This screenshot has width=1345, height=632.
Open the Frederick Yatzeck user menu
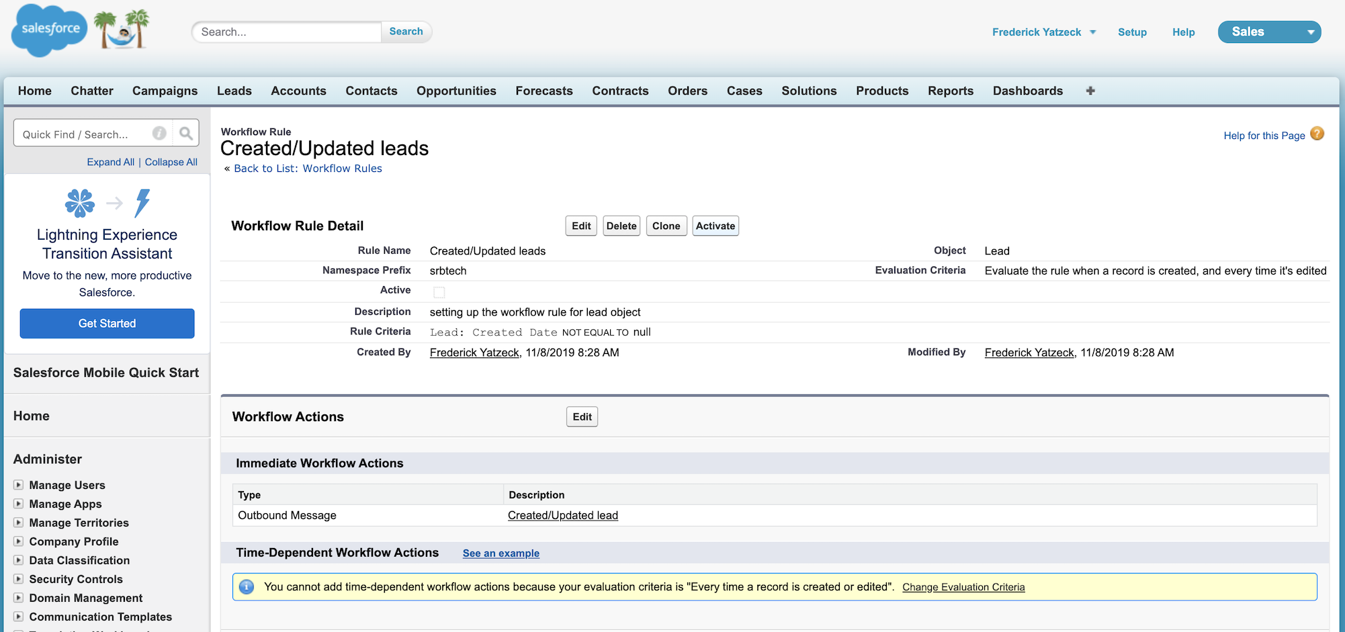pyautogui.click(x=1044, y=32)
